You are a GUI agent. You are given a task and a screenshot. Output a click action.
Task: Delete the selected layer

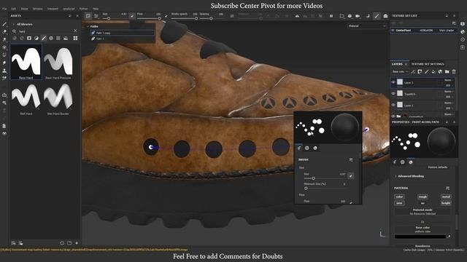pos(454,71)
